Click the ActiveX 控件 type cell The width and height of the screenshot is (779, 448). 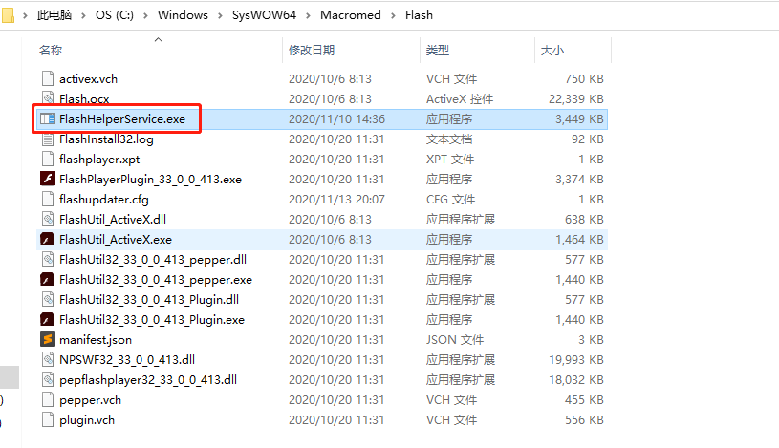pyautogui.click(x=460, y=98)
